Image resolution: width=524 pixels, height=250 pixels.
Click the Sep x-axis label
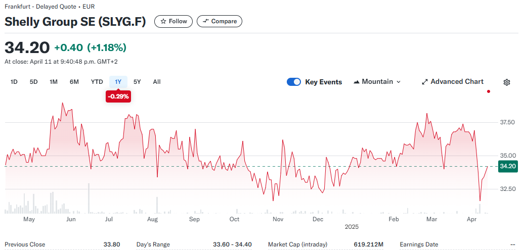pos(194,219)
